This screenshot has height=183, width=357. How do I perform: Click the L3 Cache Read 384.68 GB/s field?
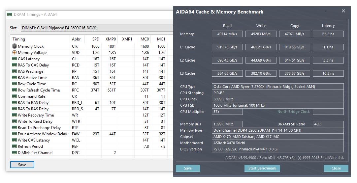point(227,73)
